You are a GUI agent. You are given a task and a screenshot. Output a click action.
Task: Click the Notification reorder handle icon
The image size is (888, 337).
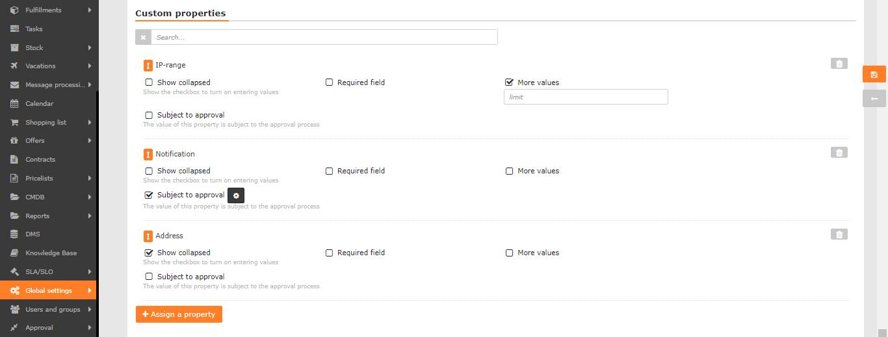pos(148,155)
